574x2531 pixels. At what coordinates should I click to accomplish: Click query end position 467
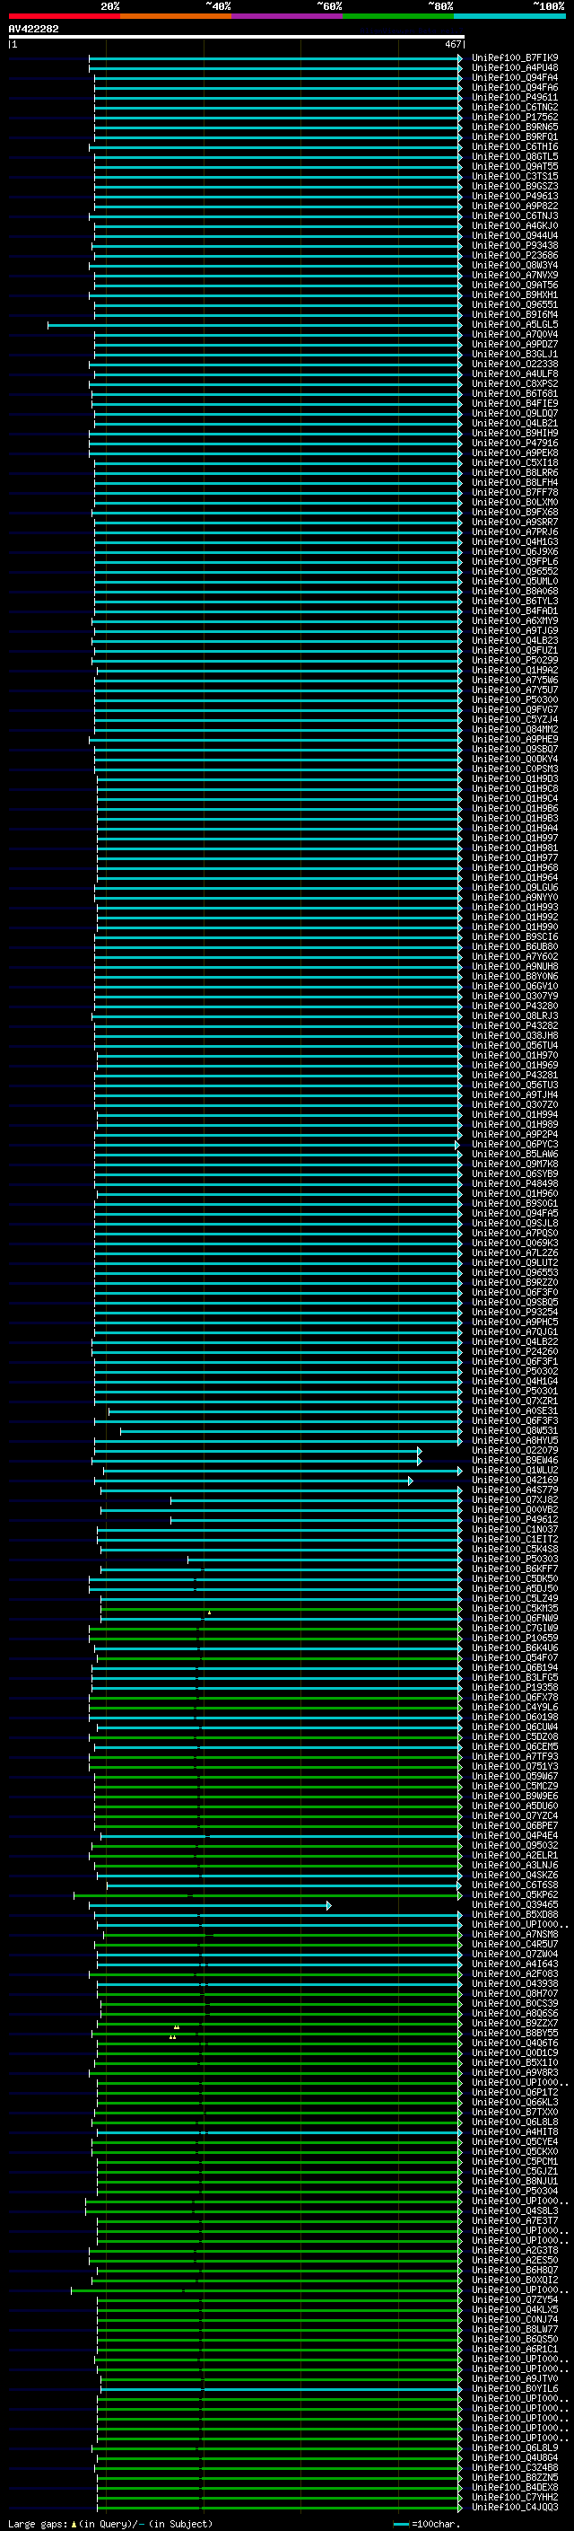pyautogui.click(x=452, y=44)
